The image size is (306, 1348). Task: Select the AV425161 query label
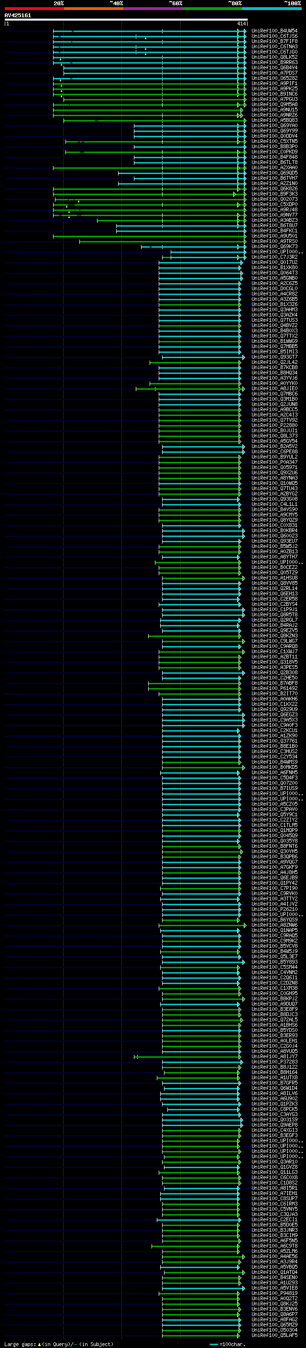click(x=18, y=15)
